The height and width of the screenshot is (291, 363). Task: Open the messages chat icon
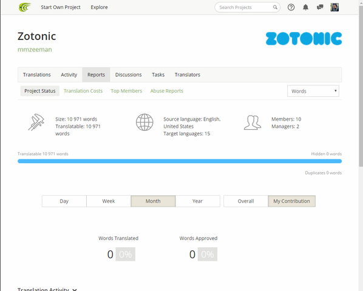pos(320,7)
